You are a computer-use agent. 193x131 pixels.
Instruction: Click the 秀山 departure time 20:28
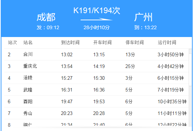(99, 114)
